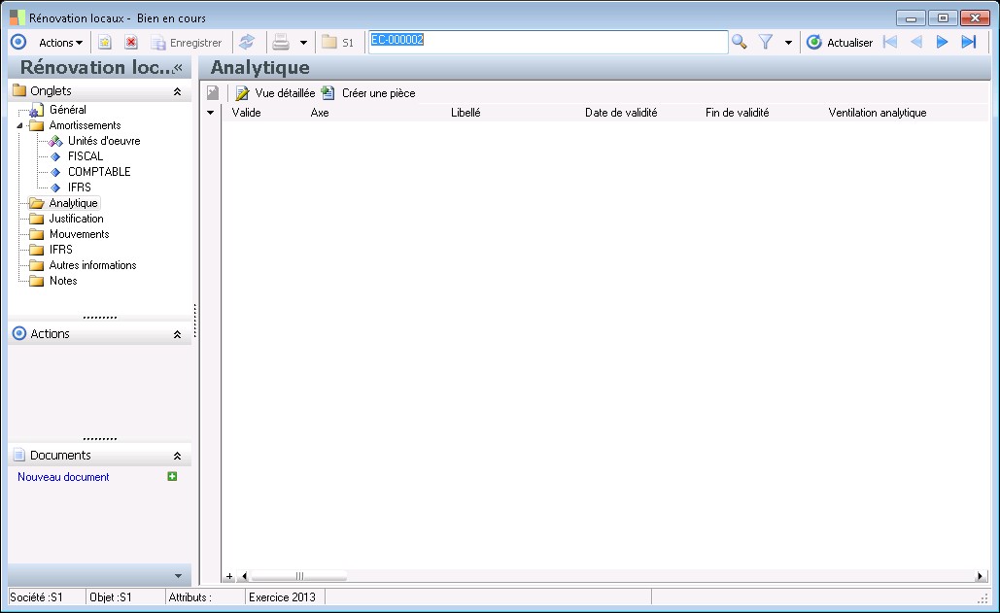Select COMPTABLE amortization item
1000x613 pixels.
tap(99, 172)
